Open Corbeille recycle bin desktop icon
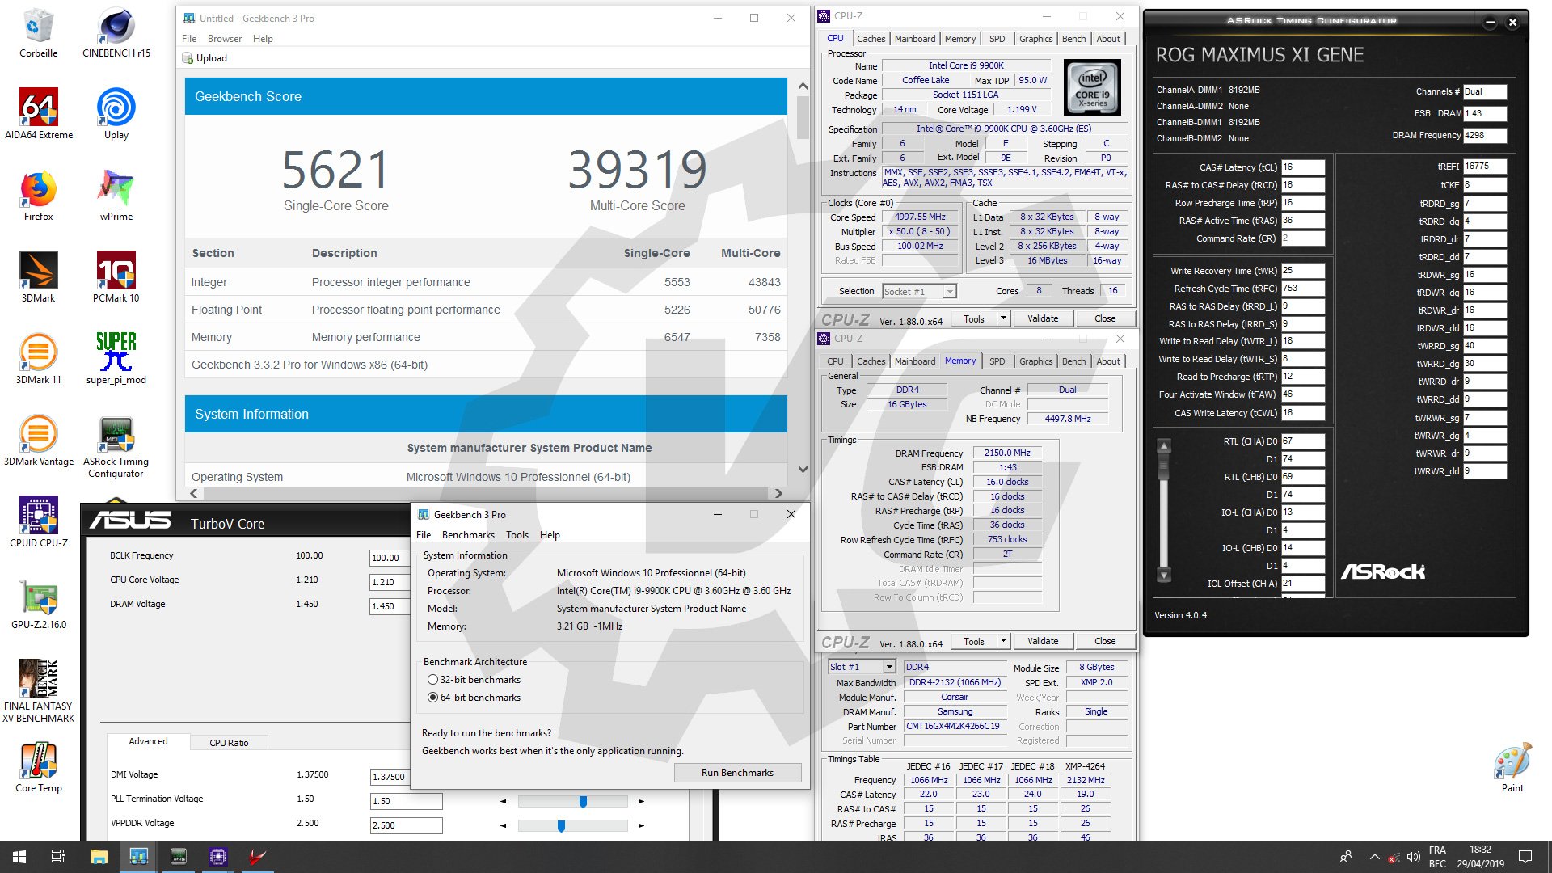The image size is (1552, 873). (x=38, y=33)
